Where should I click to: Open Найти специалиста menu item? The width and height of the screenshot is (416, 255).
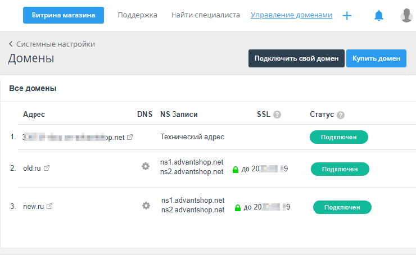coord(205,15)
